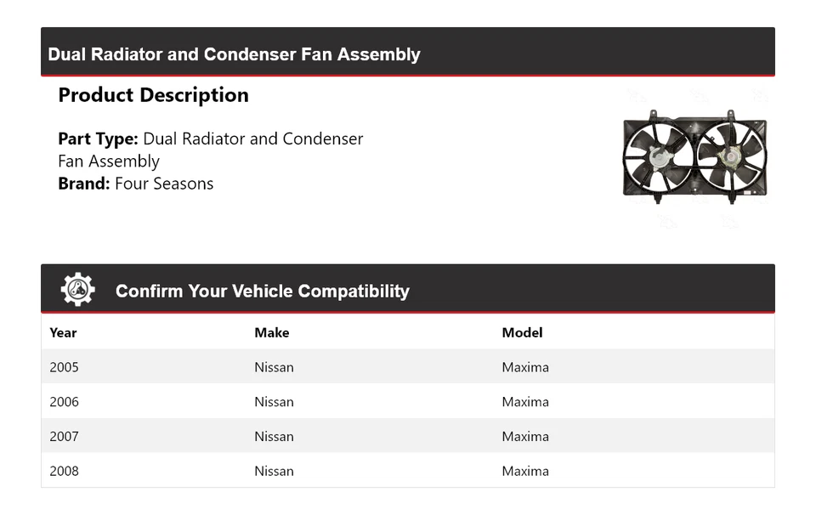The height and width of the screenshot is (515, 816).
Task: Sort by the Make column header
Action: (271, 333)
